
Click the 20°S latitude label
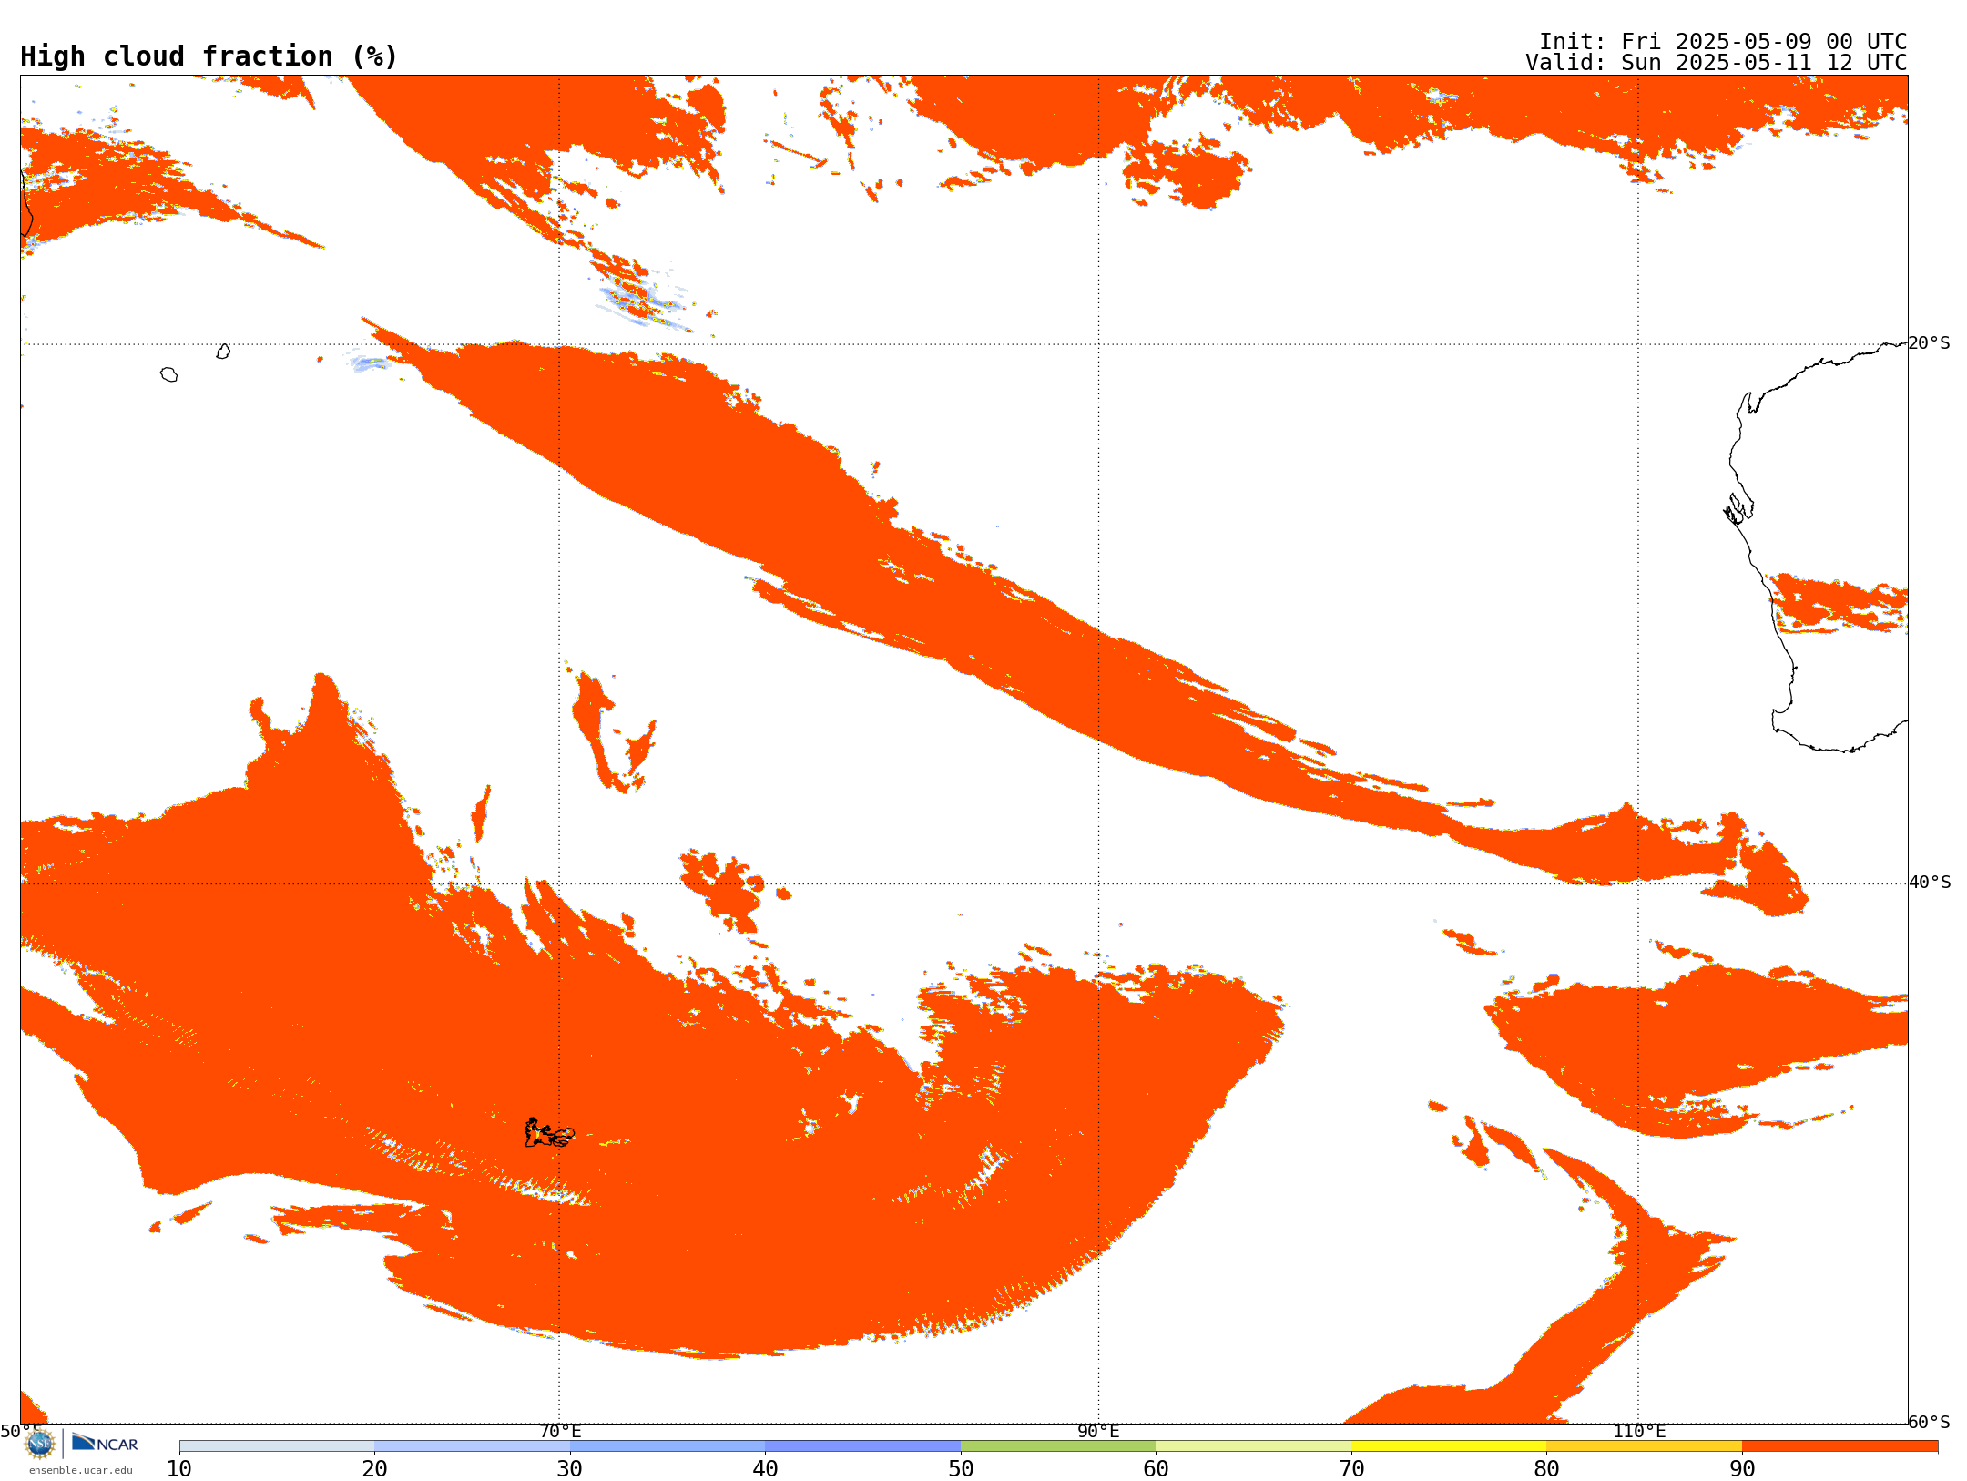1930,343
